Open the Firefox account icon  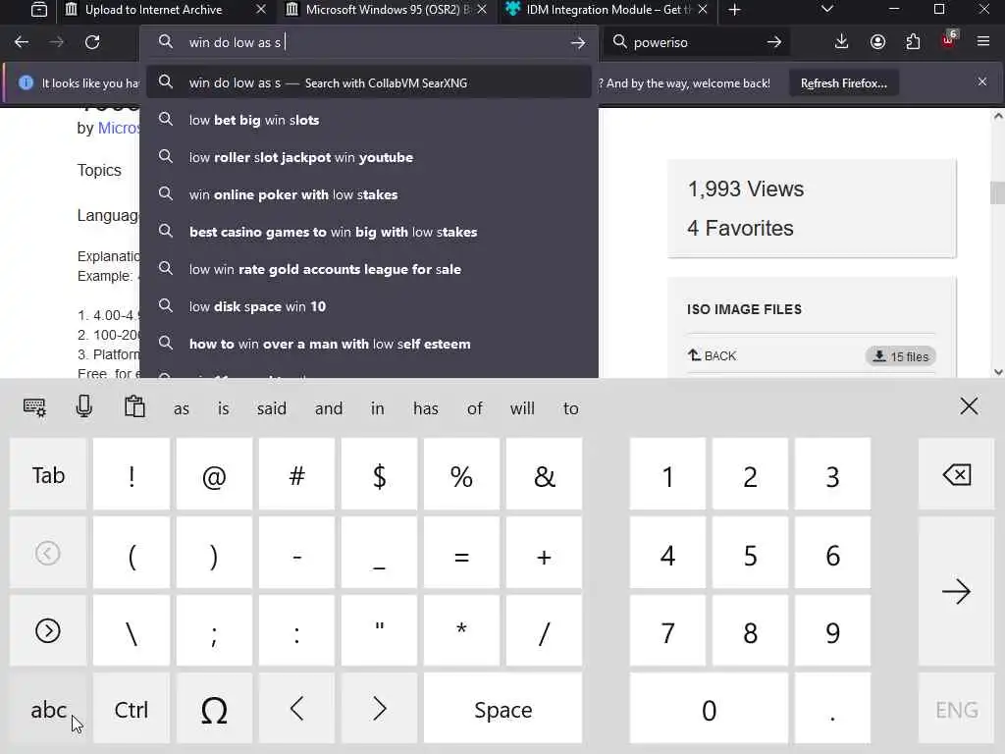pos(877,42)
